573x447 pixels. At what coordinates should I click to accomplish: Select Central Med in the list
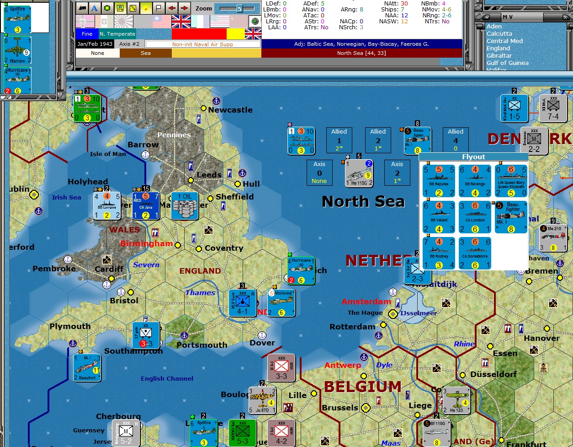[504, 41]
